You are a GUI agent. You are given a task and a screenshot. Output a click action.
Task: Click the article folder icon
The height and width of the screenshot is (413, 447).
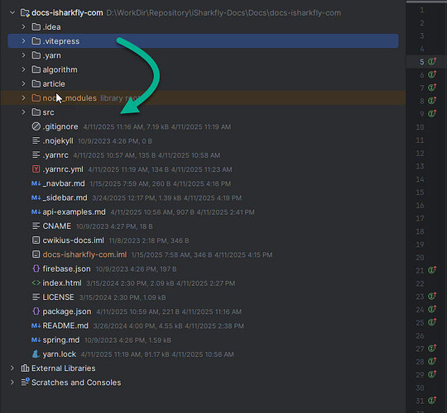click(36, 83)
